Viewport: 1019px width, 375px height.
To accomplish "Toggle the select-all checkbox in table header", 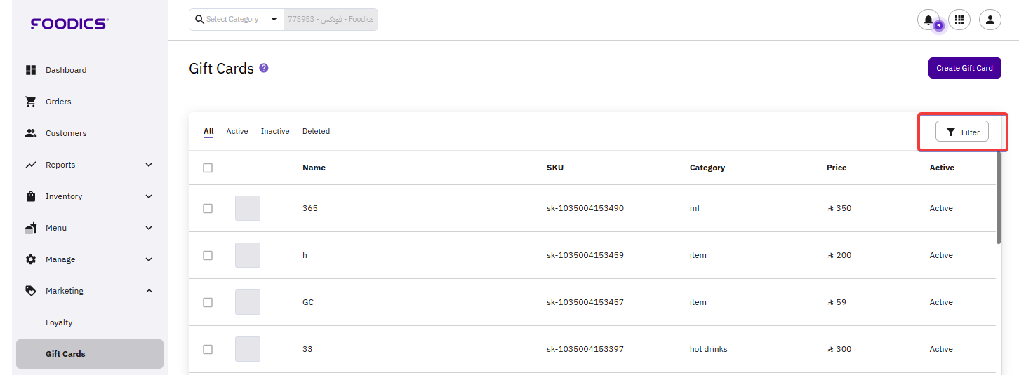I will click(208, 168).
